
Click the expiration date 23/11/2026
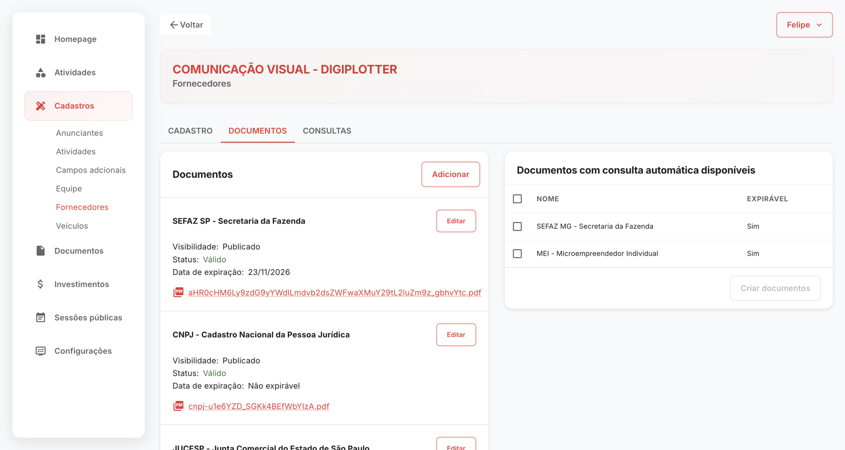click(x=269, y=272)
